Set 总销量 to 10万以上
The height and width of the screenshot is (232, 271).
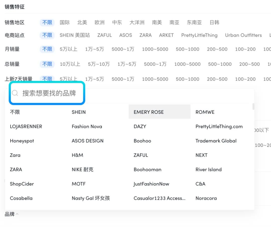point(70,64)
